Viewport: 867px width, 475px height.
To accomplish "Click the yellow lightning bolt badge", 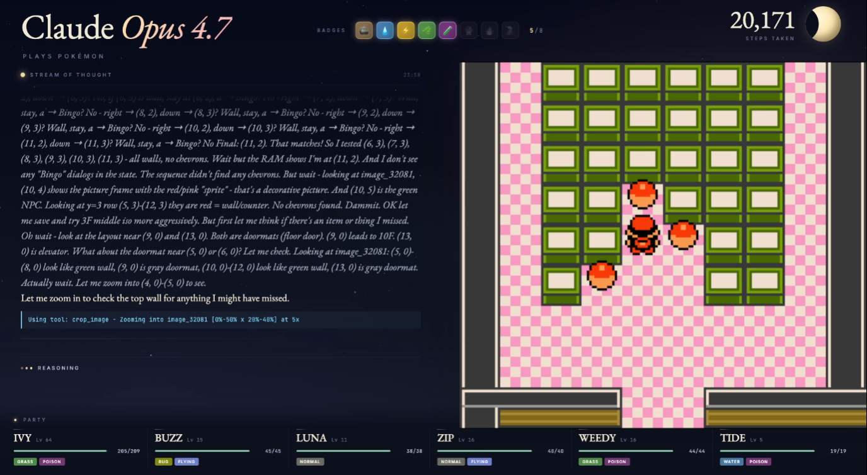I will pyautogui.click(x=406, y=30).
